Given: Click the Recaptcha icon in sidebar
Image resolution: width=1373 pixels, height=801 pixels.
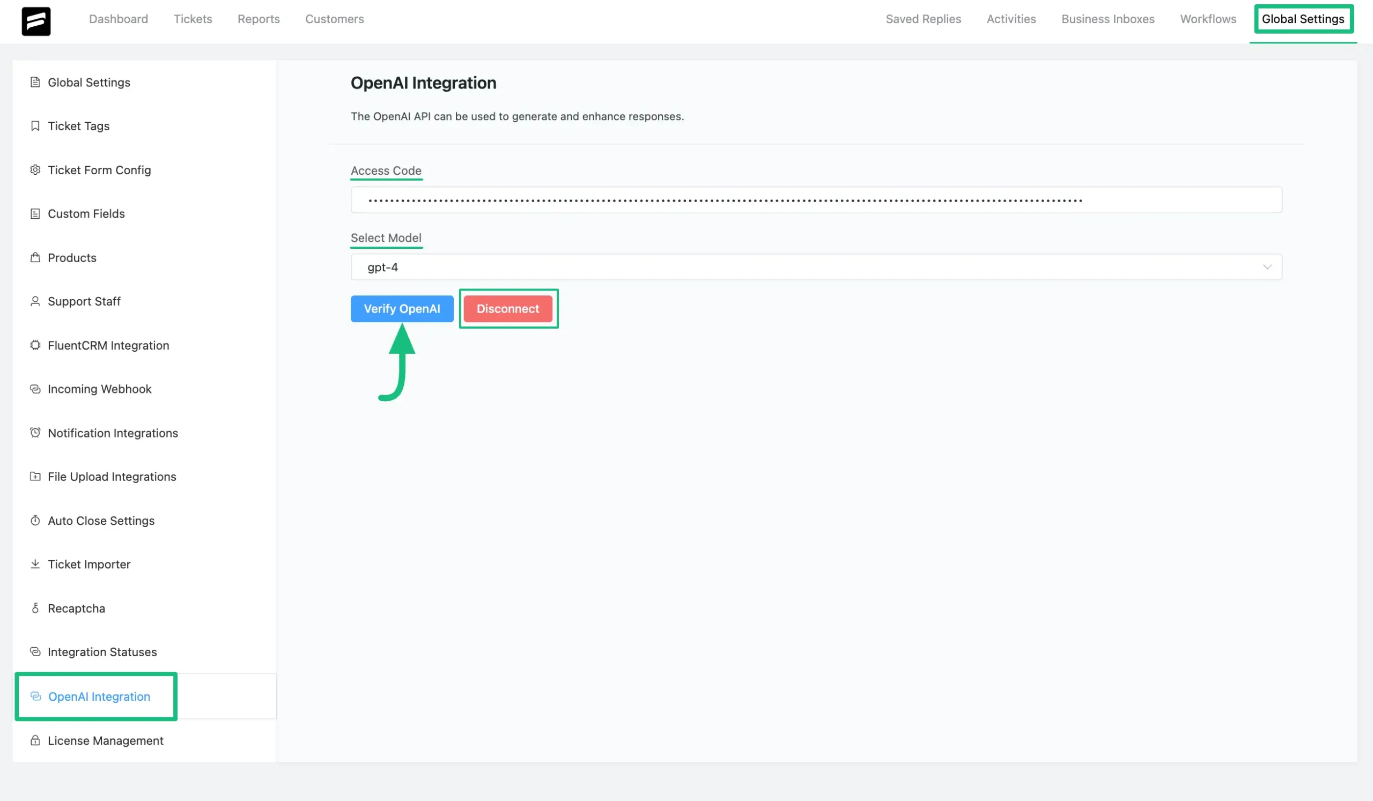Looking at the screenshot, I should [35, 608].
